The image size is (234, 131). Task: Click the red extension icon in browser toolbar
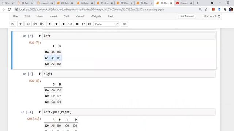(214, 9)
